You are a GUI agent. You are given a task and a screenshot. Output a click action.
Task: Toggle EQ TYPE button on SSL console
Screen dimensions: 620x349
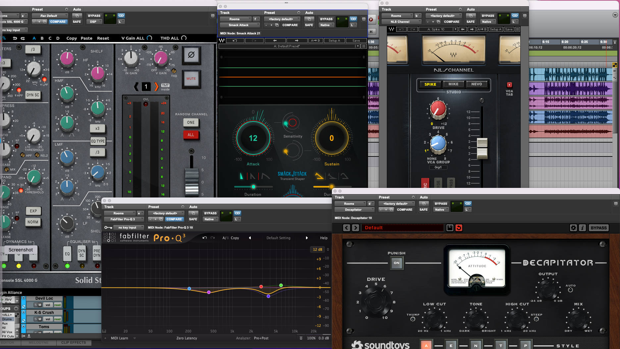pos(98,141)
